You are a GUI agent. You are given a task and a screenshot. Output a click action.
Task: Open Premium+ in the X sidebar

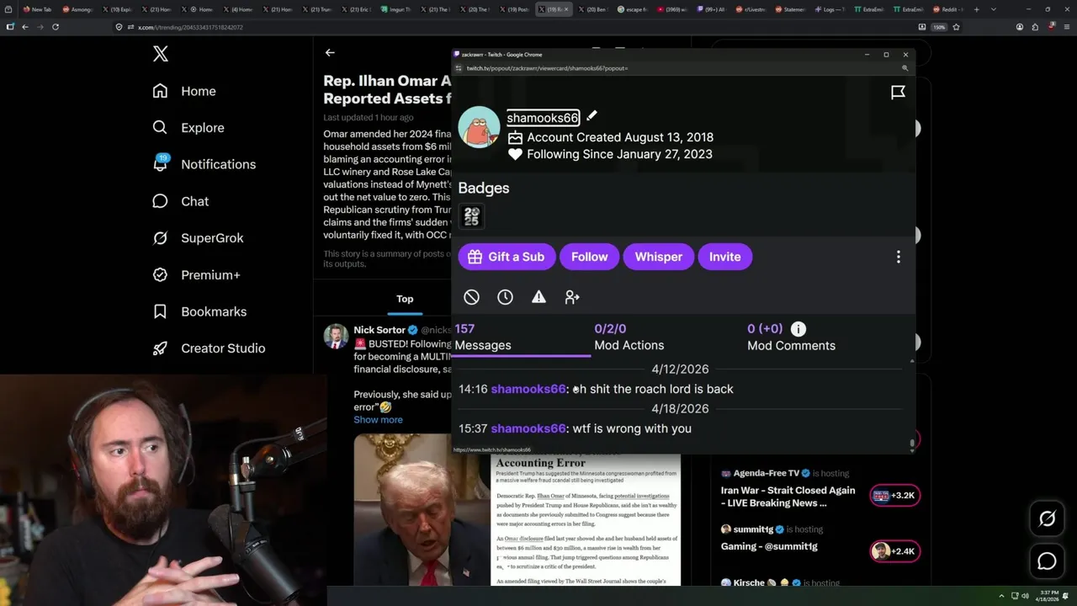pyautogui.click(x=196, y=275)
